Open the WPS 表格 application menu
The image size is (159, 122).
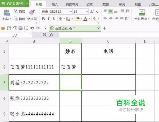(14, 3)
